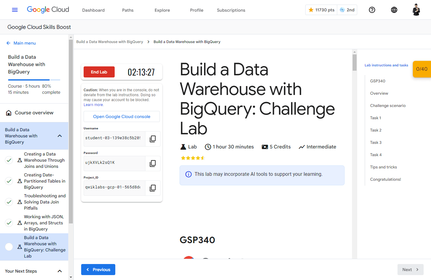Click Open Google Cloud console

(122, 116)
